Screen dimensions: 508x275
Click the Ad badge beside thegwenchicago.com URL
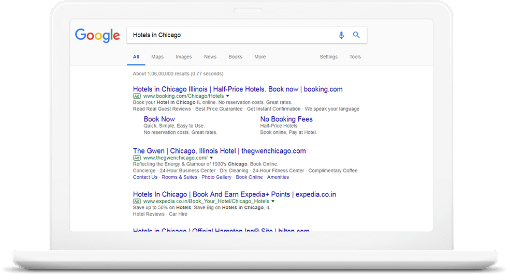tap(137, 158)
